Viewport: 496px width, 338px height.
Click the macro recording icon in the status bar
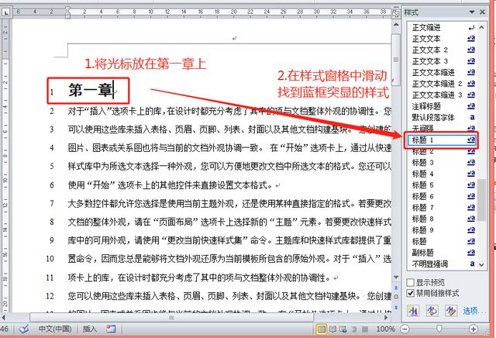tap(111, 329)
